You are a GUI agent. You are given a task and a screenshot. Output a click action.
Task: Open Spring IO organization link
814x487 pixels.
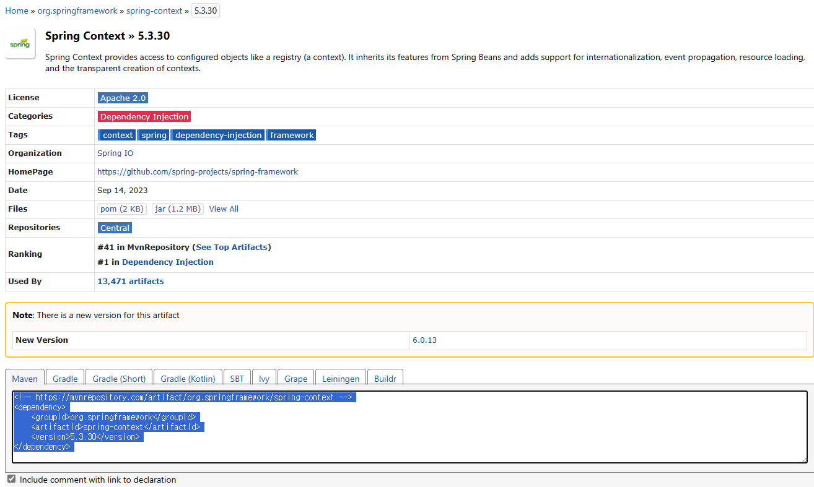click(115, 153)
